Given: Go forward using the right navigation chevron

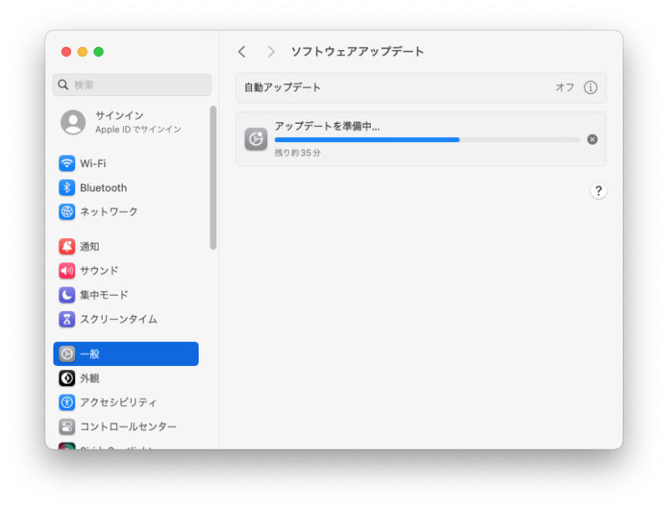Looking at the screenshot, I should click(271, 51).
